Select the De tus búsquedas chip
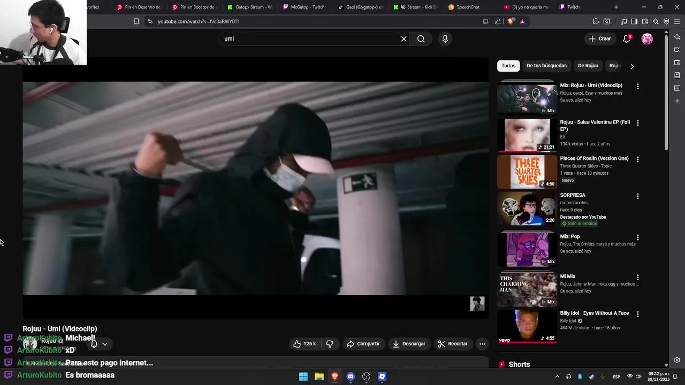Image resolution: width=685 pixels, height=385 pixels. [546, 66]
